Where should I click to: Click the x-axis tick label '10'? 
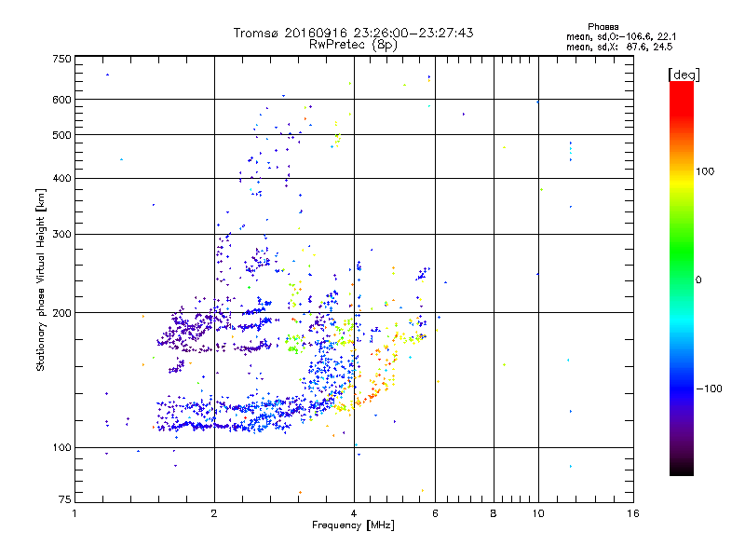tap(538, 513)
